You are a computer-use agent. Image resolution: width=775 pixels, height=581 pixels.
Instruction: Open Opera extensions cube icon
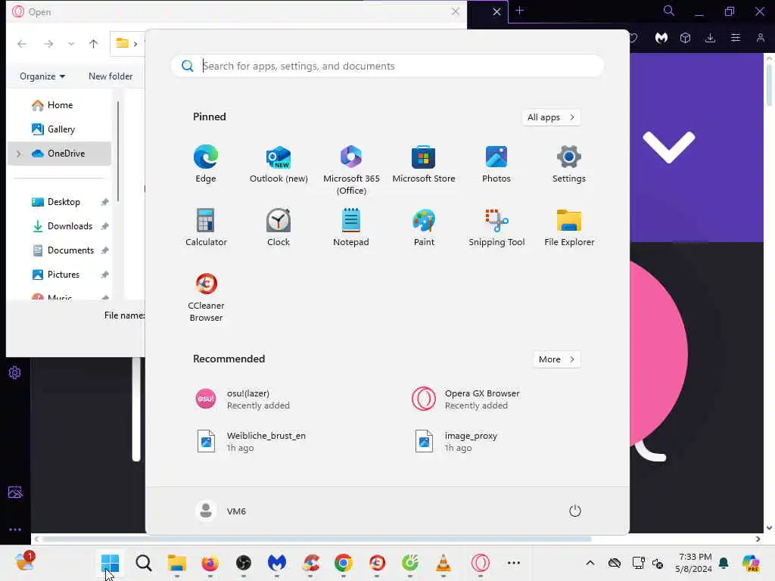(685, 38)
